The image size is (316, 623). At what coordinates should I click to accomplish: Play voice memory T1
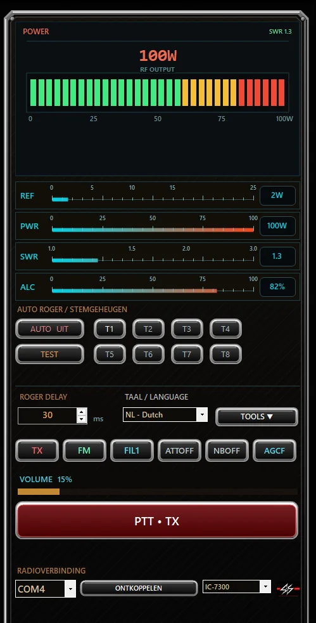110,329
